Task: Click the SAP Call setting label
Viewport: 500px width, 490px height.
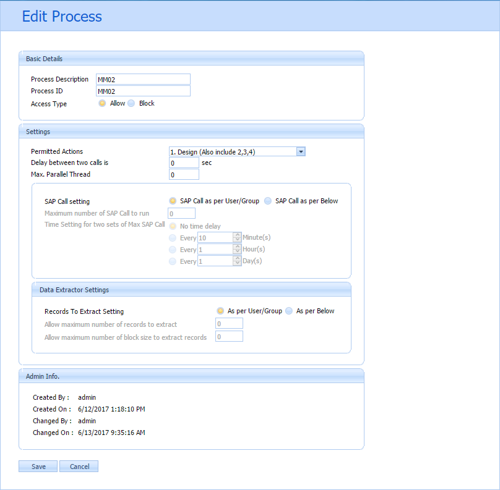Action: point(67,201)
